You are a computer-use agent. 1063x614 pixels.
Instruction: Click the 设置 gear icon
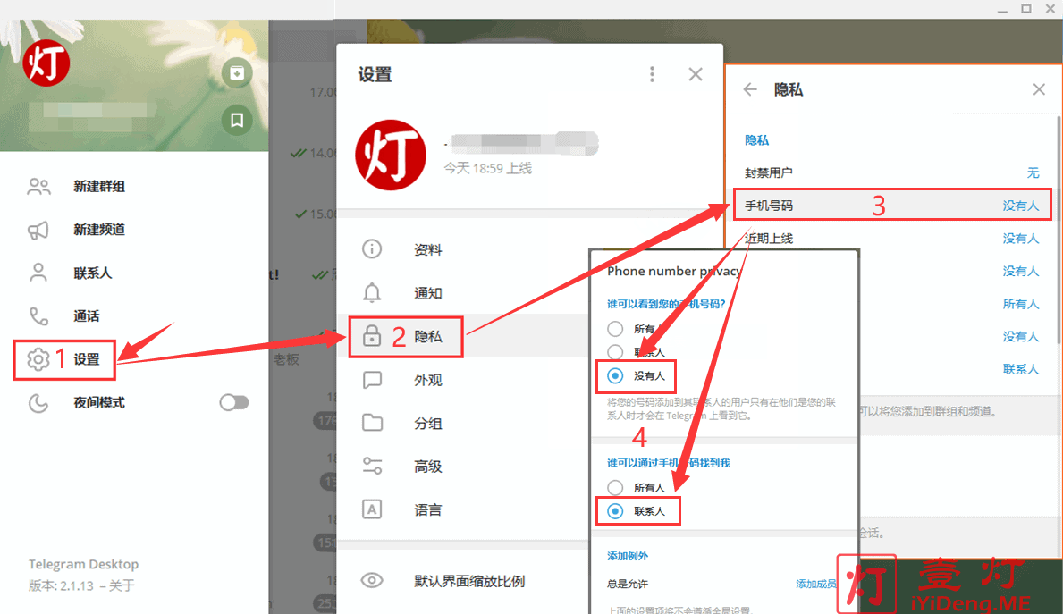click(38, 359)
